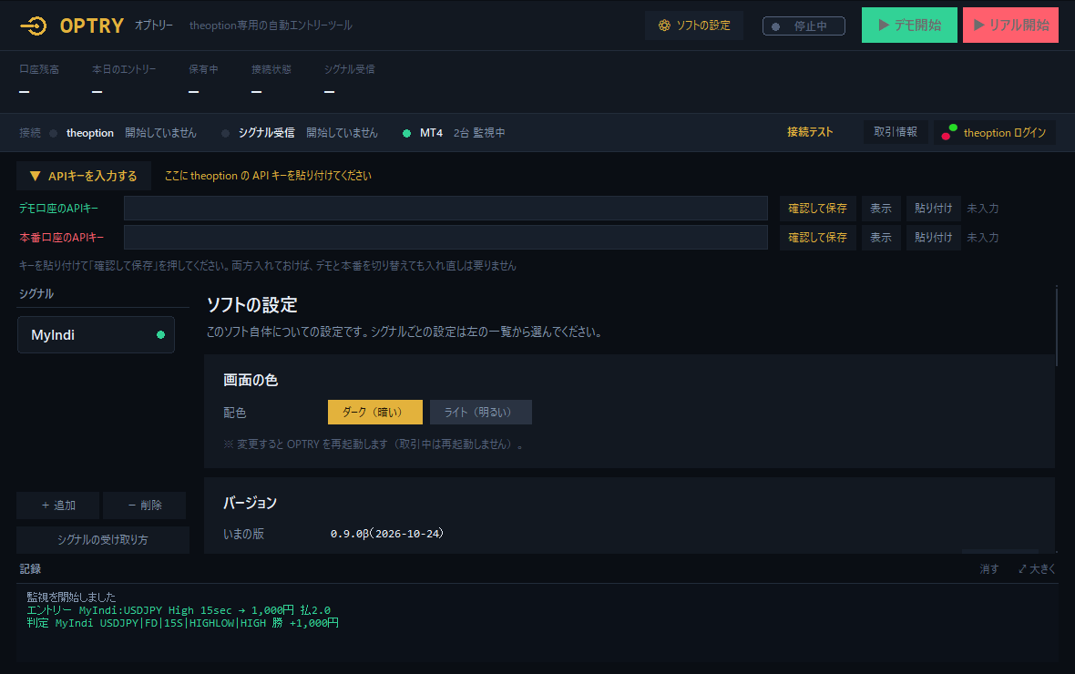Open the 取引情報 panel
Viewport: 1075px width, 674px height.
896,132
